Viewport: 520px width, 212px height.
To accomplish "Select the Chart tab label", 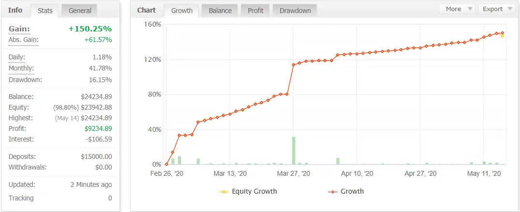I will [x=146, y=10].
